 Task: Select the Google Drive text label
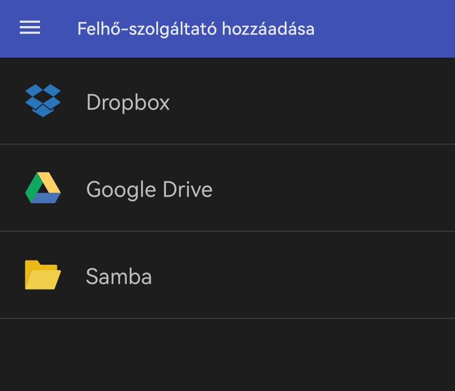point(150,189)
